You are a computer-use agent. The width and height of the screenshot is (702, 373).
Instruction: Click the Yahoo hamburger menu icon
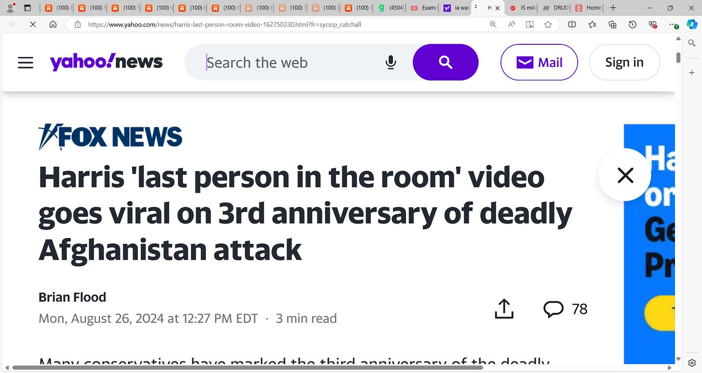click(26, 63)
